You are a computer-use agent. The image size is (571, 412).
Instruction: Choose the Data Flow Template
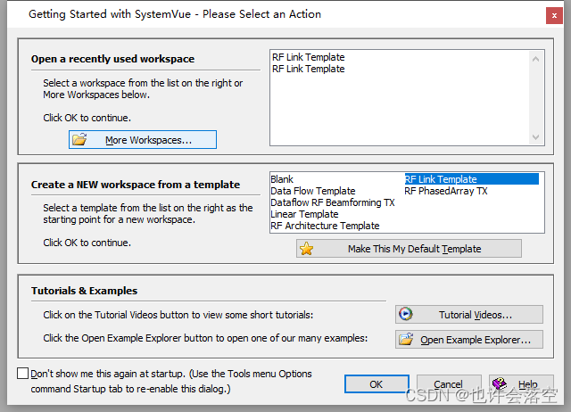tap(313, 191)
